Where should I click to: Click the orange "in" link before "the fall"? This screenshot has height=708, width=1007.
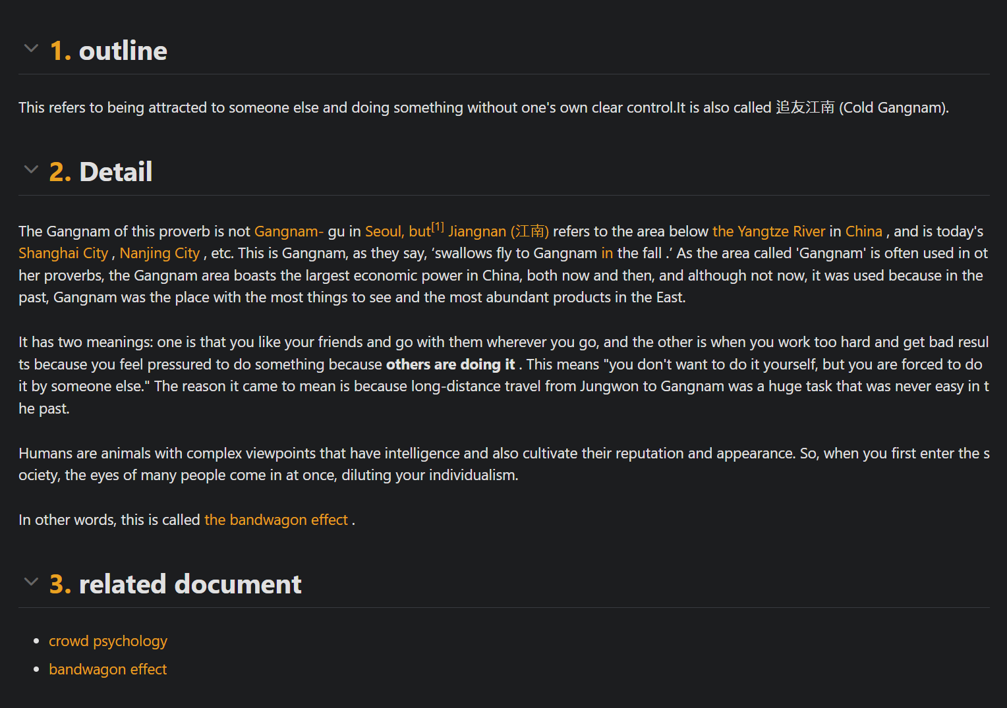click(607, 254)
